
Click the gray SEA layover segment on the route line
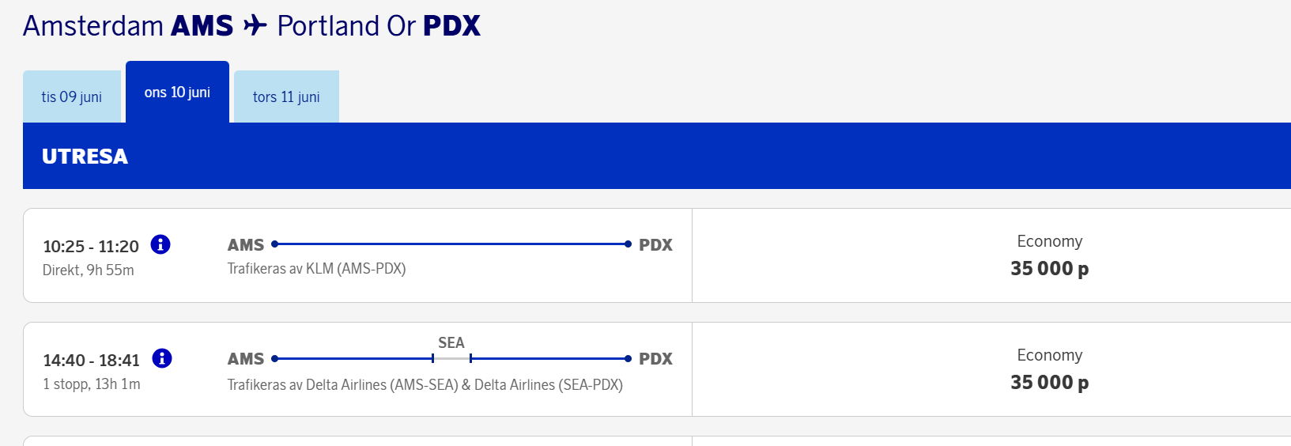click(x=451, y=358)
